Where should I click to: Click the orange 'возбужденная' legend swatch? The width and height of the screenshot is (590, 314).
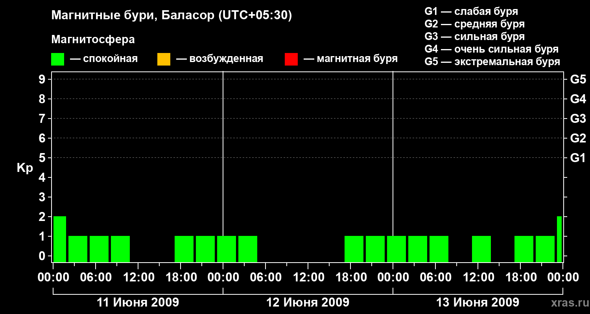164,59
